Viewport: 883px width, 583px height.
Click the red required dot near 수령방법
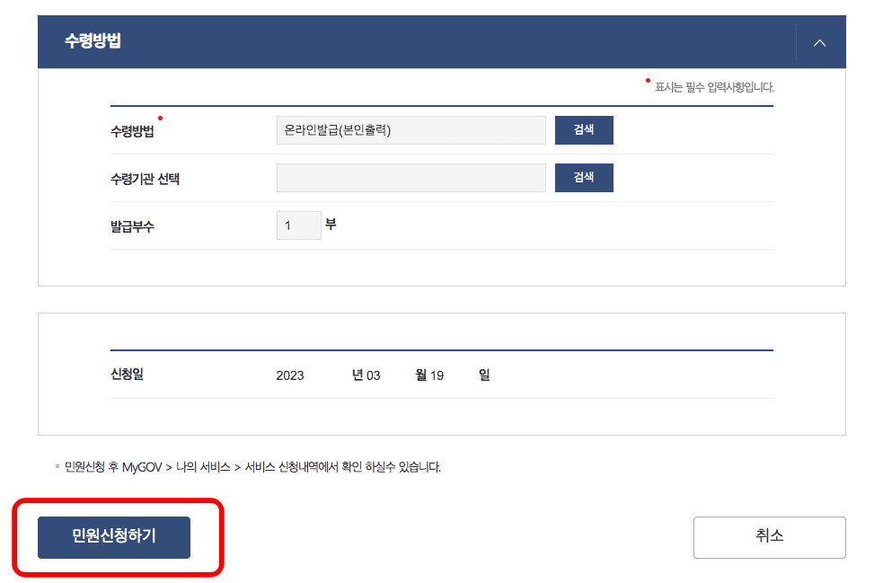(161, 118)
